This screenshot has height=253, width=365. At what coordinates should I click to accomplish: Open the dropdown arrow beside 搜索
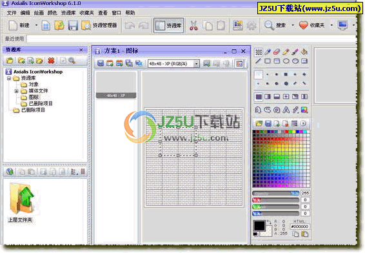point(293,25)
